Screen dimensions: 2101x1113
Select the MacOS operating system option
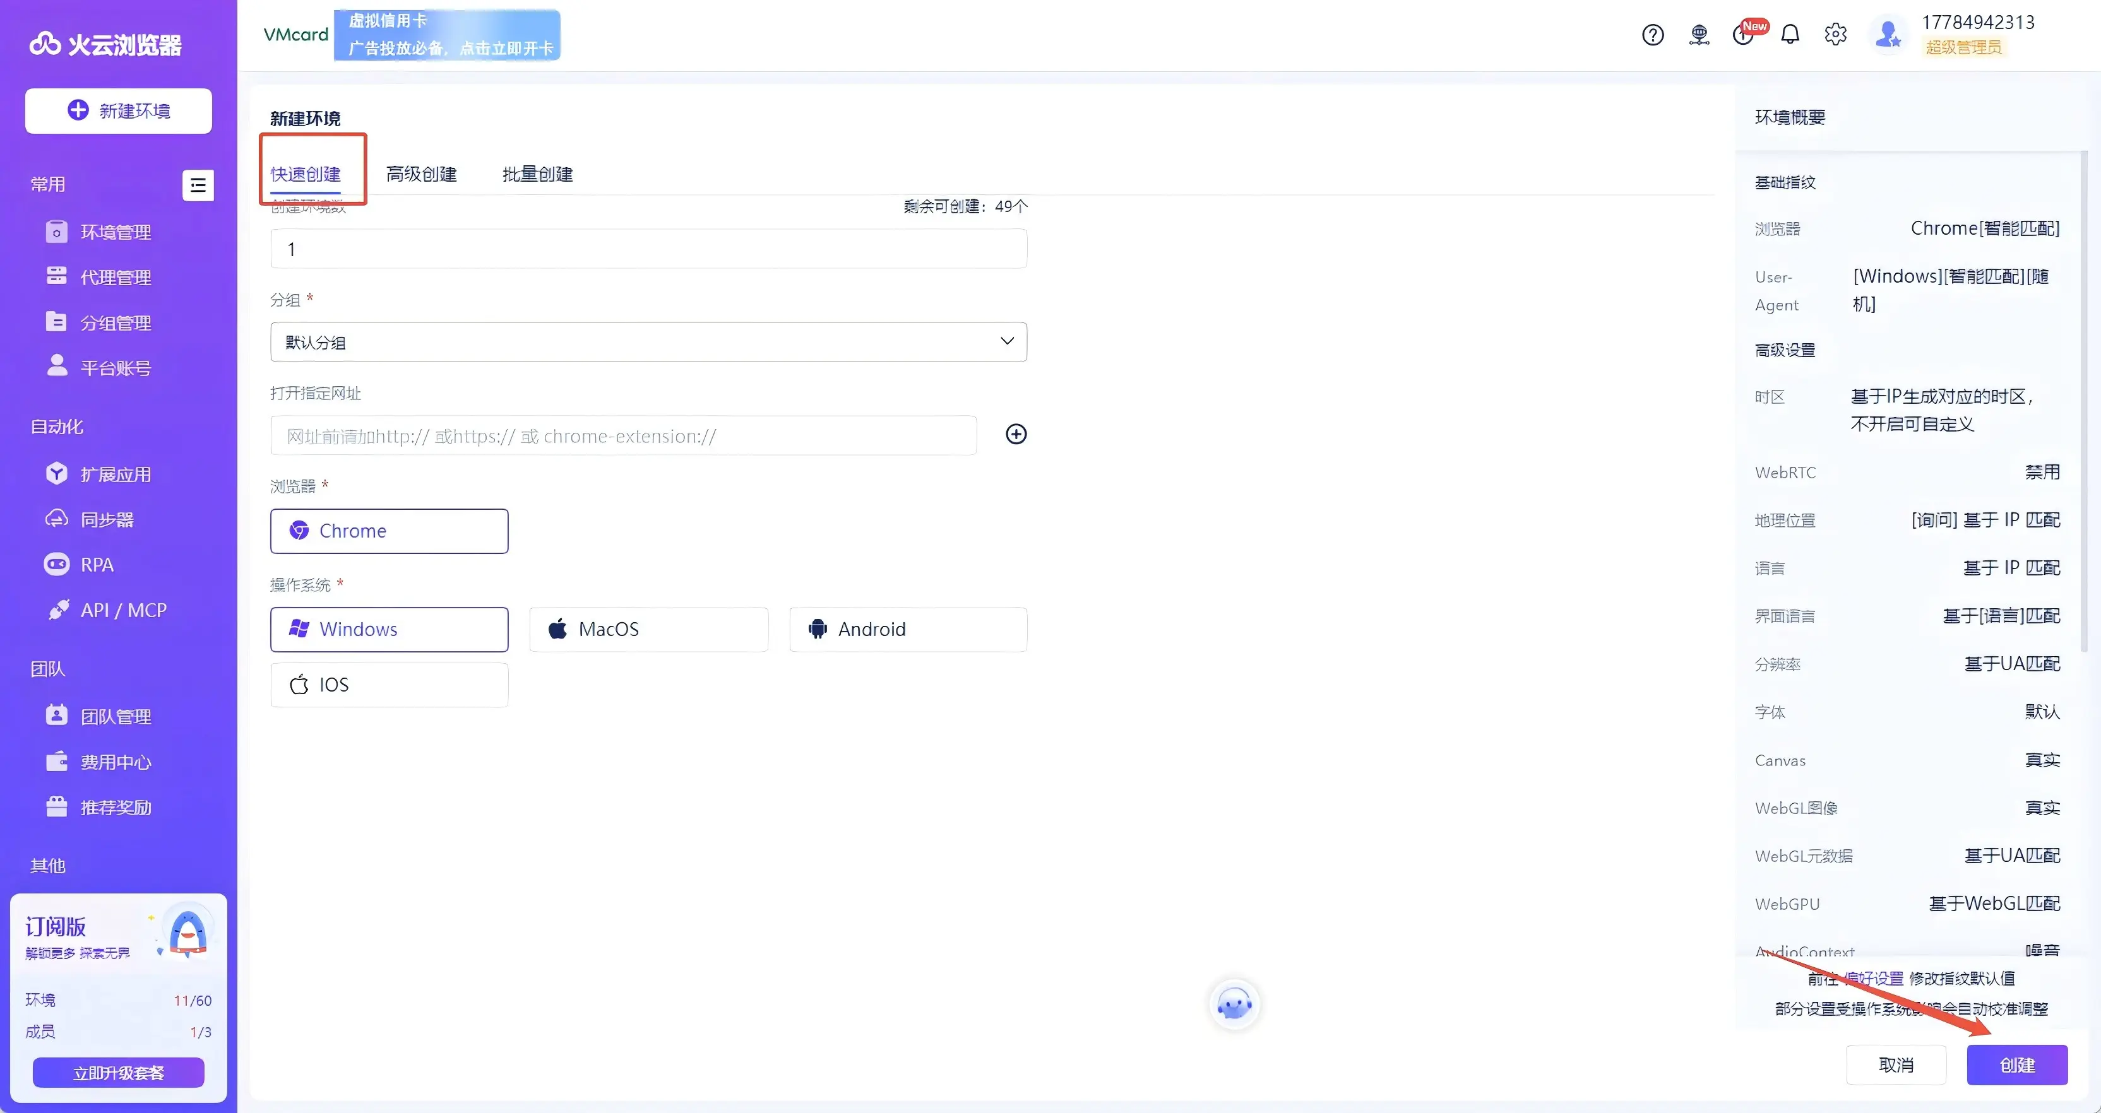(x=648, y=630)
